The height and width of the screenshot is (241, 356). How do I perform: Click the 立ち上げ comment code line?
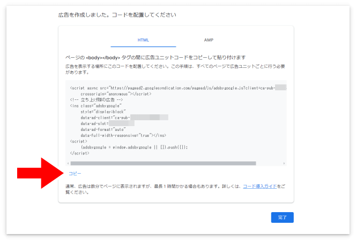(97, 99)
